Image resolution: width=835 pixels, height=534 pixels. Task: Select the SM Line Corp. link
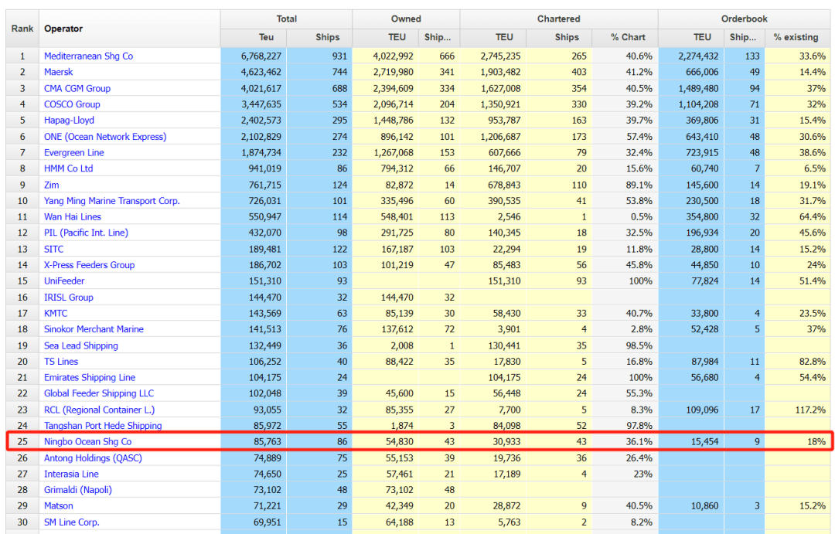pos(72,522)
